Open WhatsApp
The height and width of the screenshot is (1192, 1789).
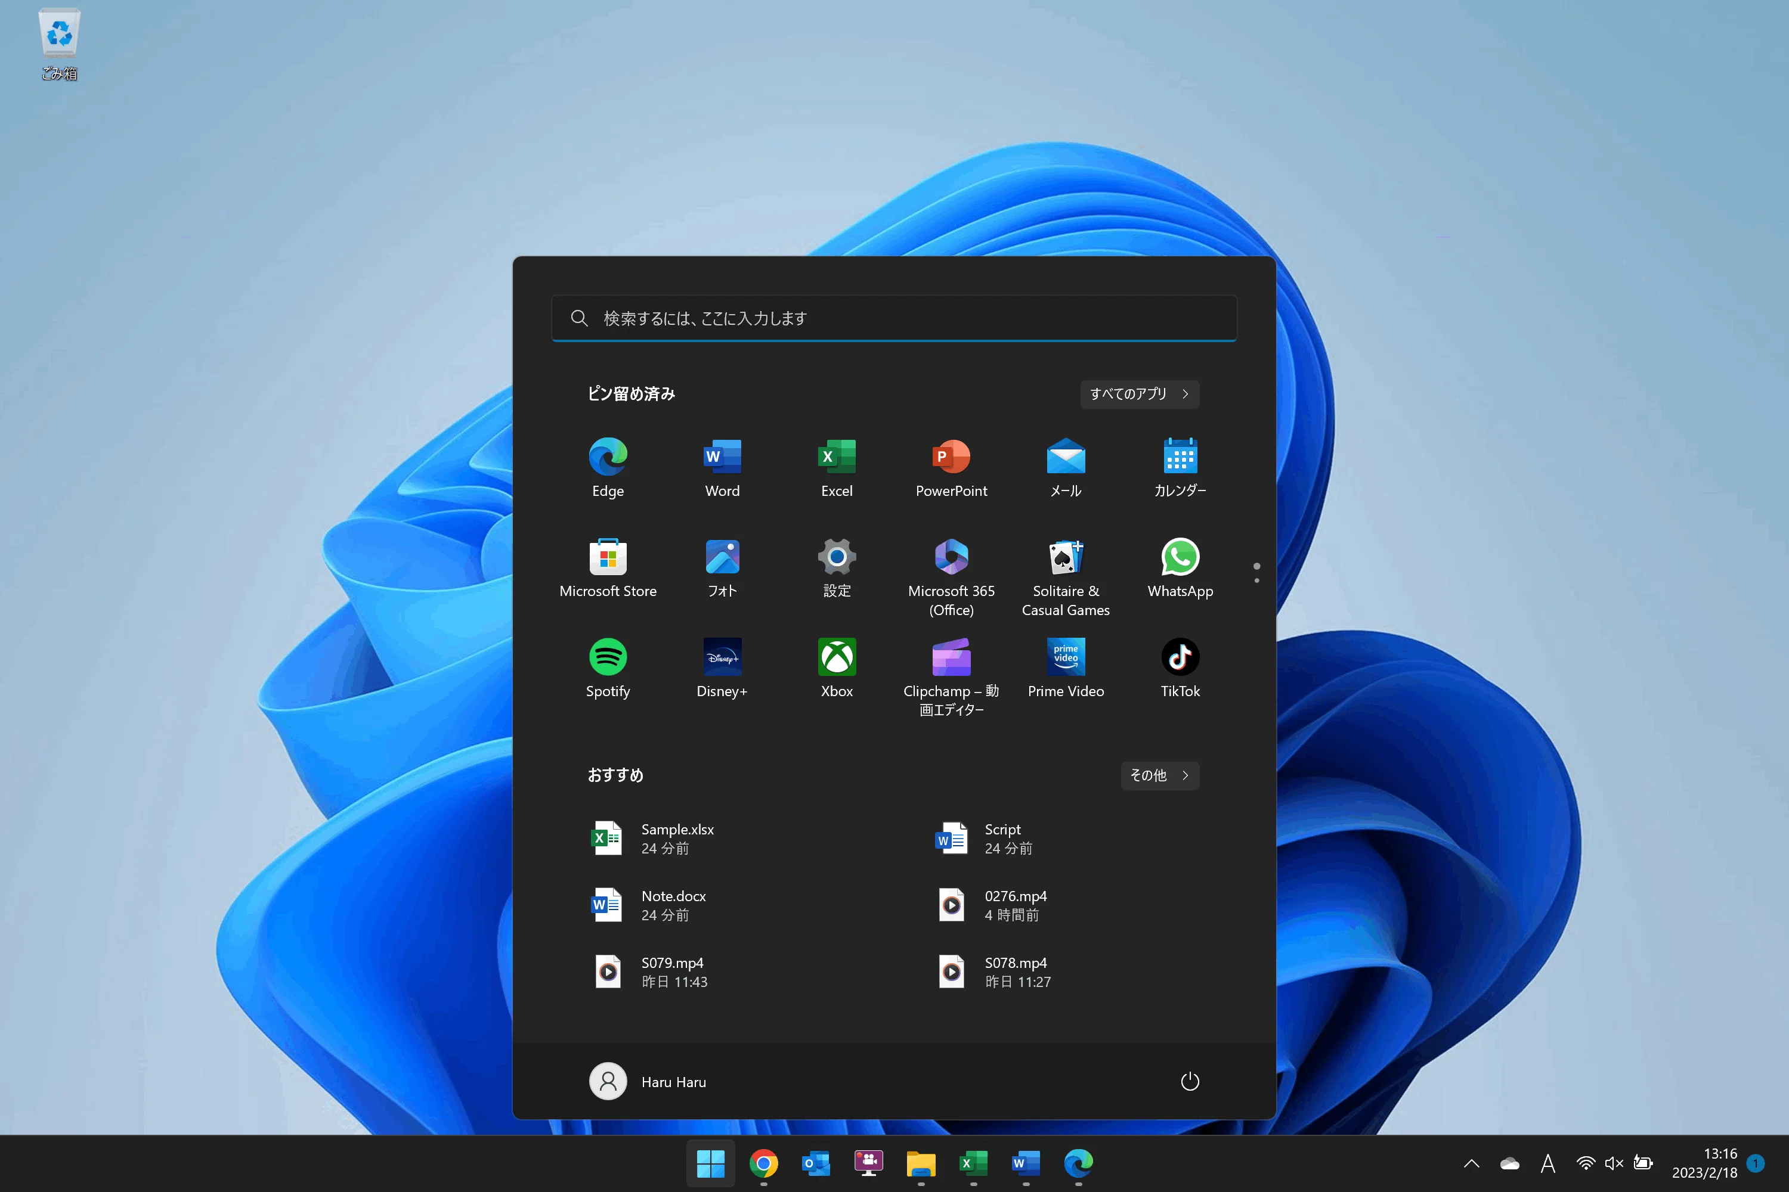coord(1180,568)
